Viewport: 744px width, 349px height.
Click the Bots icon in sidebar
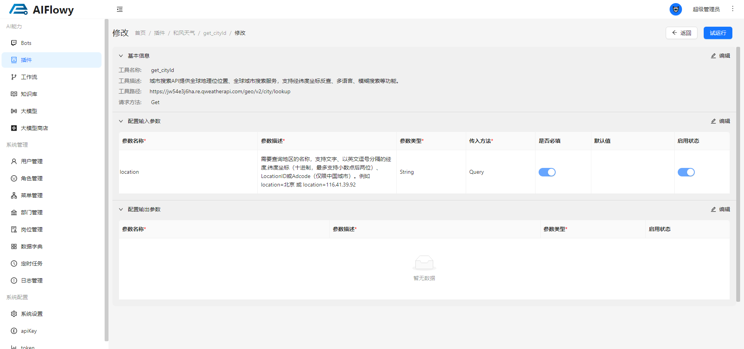pyautogui.click(x=14, y=43)
